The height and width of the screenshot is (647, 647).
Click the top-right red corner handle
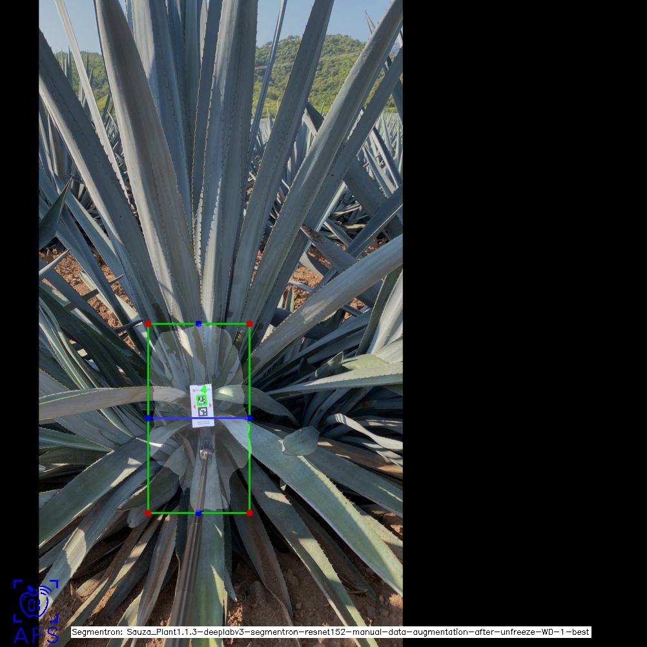pos(250,323)
